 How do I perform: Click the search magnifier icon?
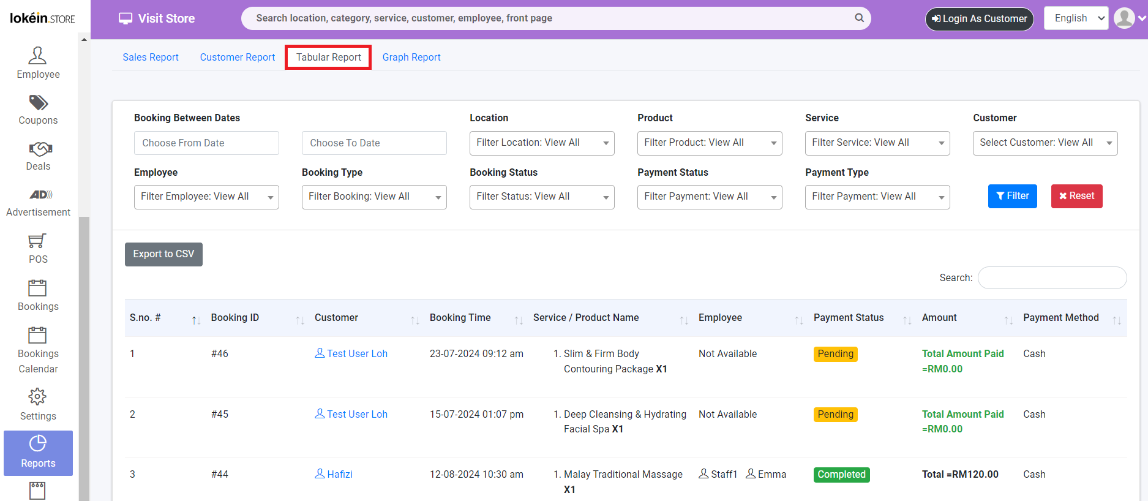point(860,18)
